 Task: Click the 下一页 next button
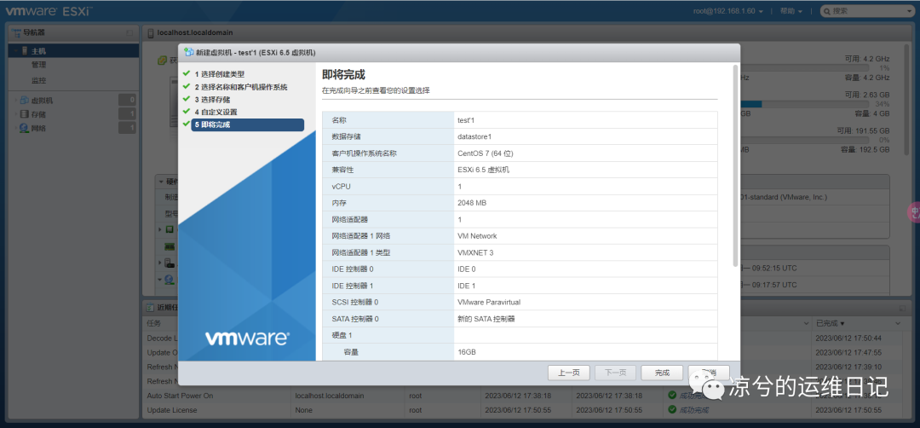pyautogui.click(x=616, y=373)
